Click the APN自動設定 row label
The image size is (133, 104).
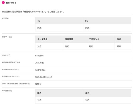(7, 91)
